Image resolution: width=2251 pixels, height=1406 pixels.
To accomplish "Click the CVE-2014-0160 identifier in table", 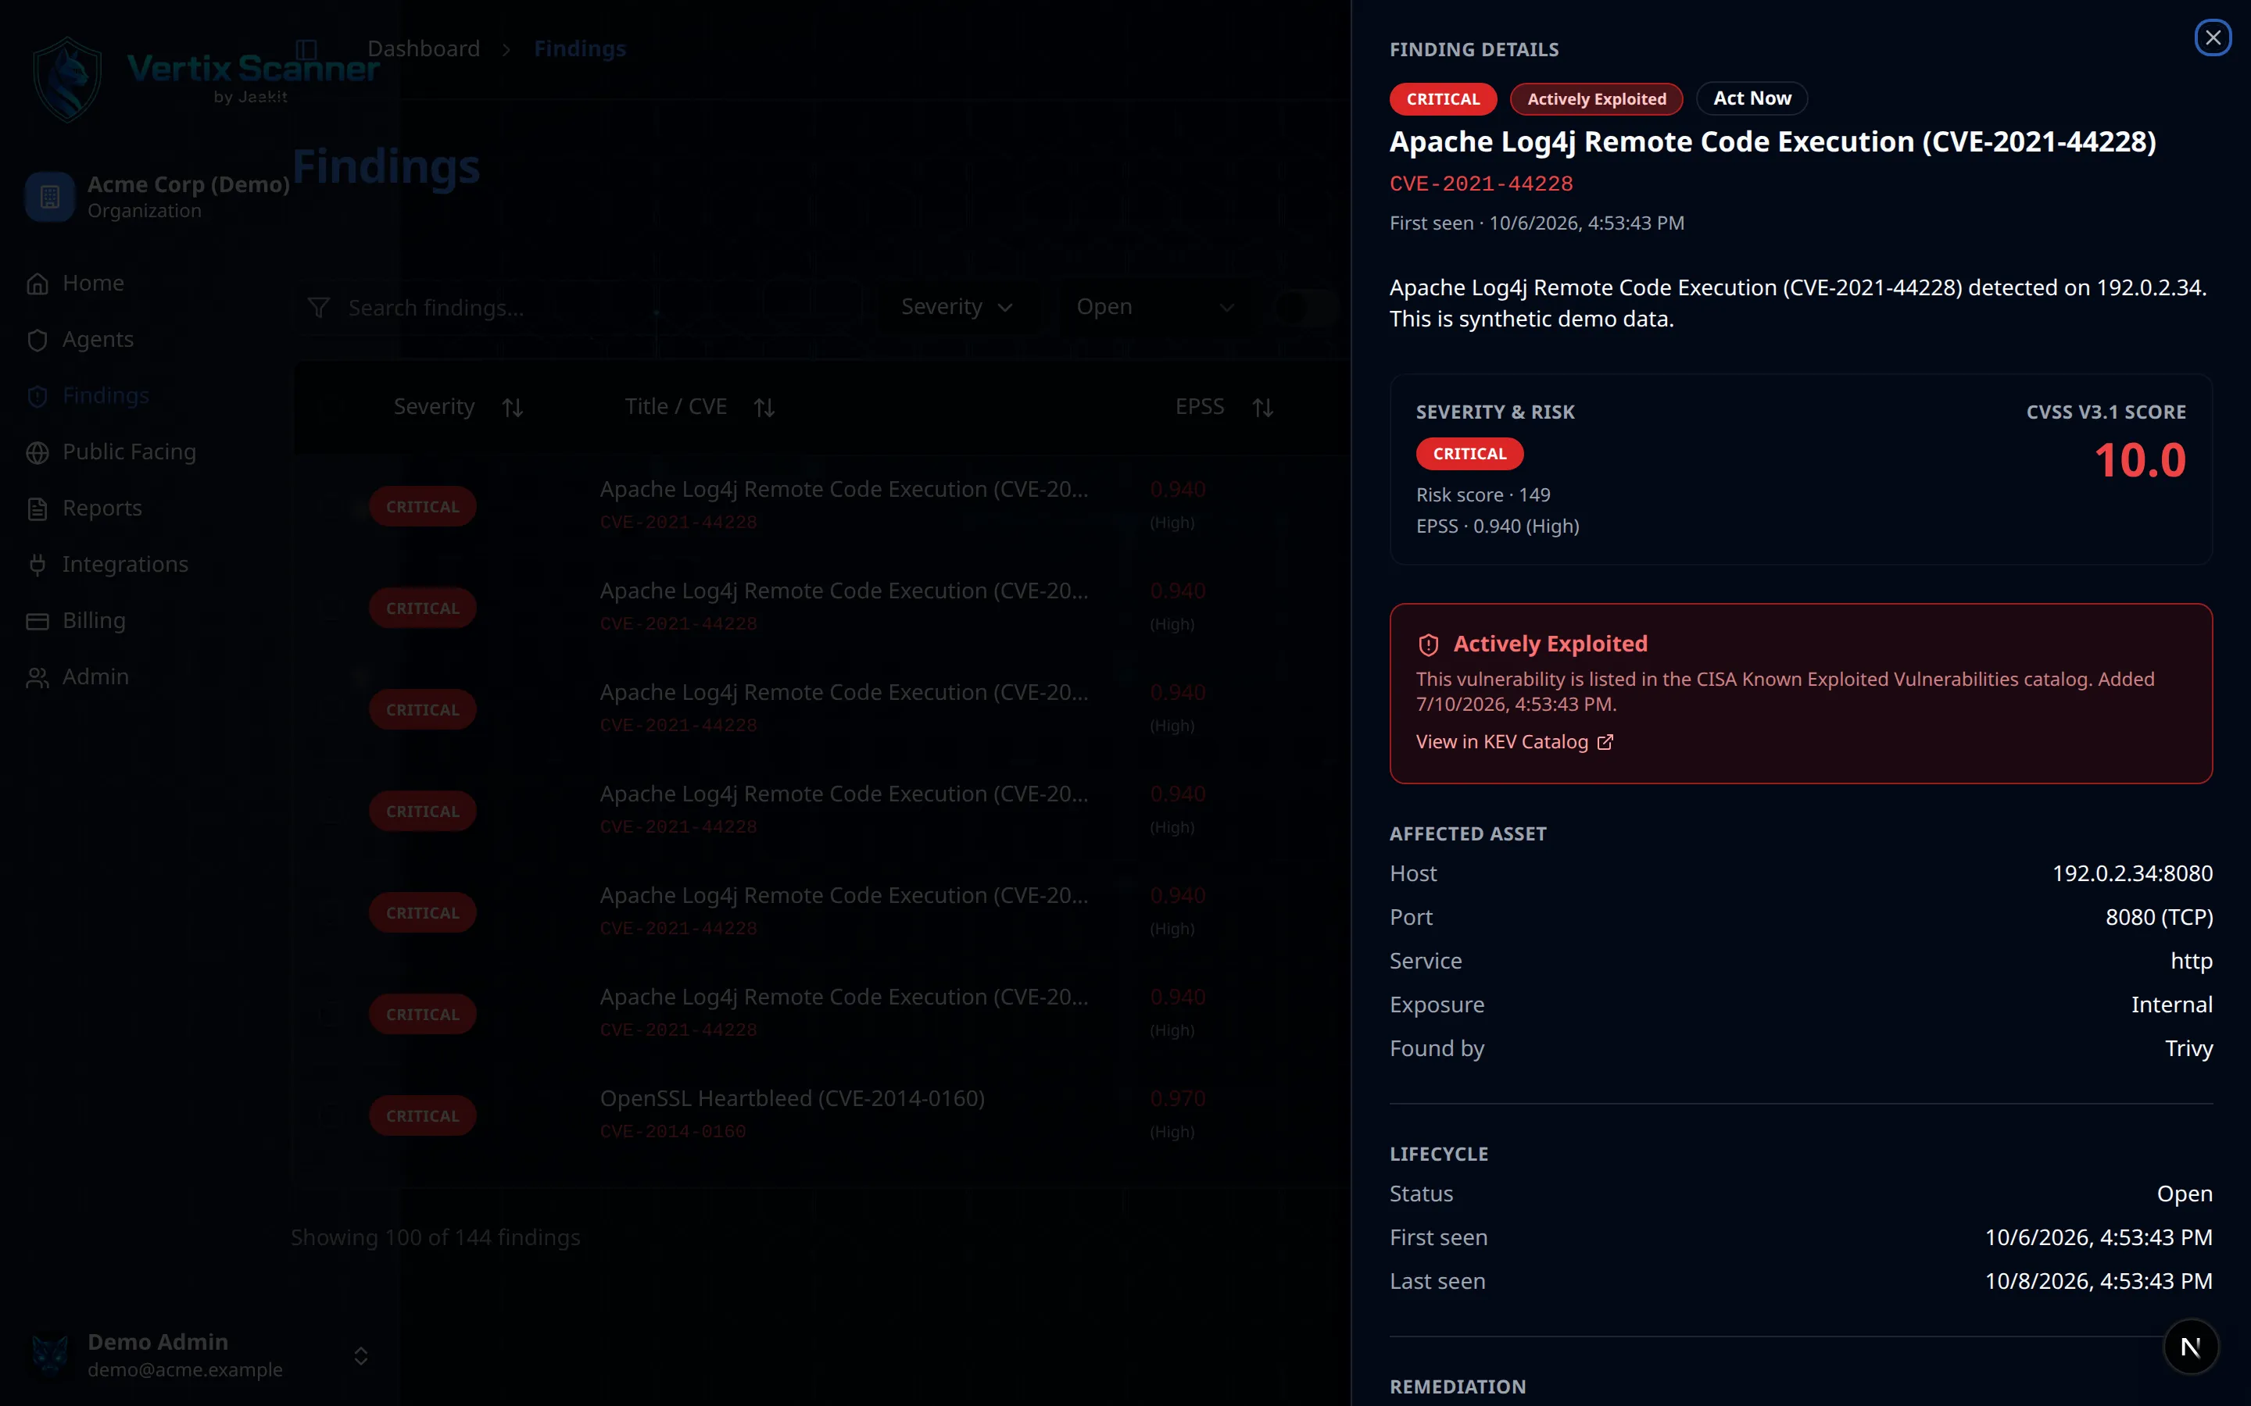I will [x=672, y=1132].
